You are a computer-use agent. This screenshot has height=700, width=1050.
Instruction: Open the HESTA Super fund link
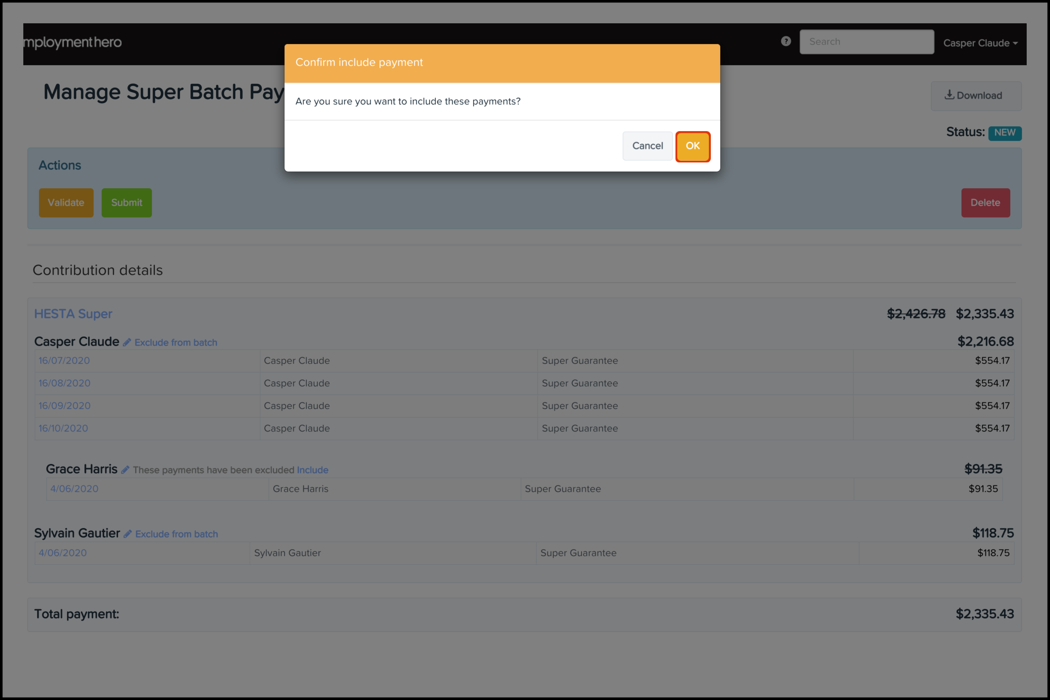pos(73,314)
